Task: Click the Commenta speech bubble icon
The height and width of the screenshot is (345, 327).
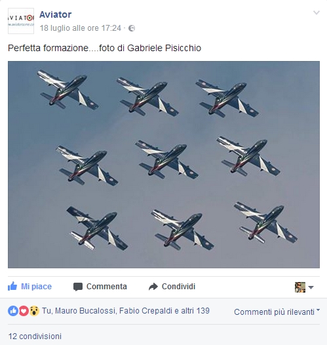Action: [78, 287]
